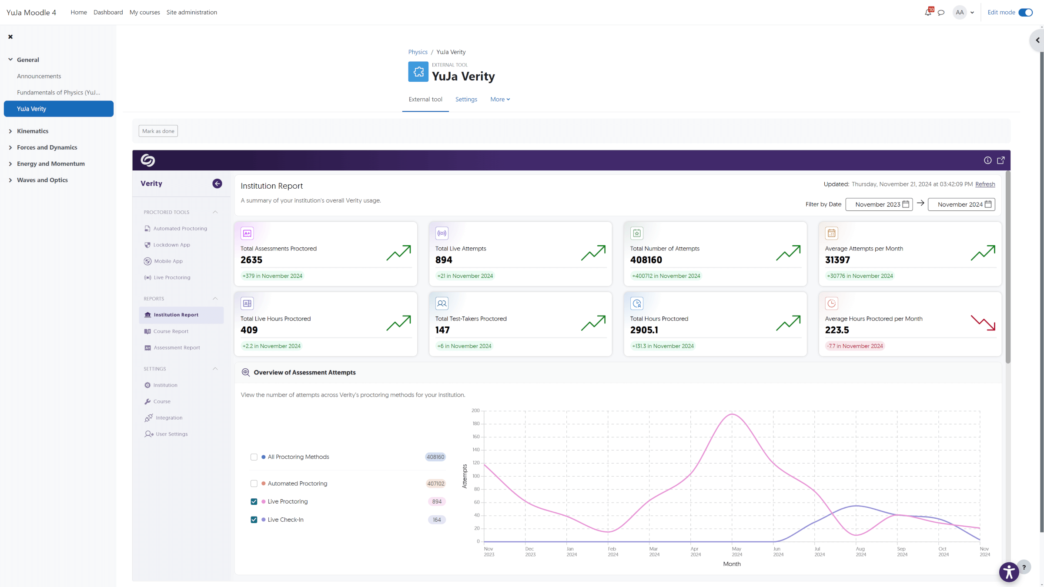Screen dimensions: 1044x587
Task: Open Fundamentals of Physics activity
Action: pyautogui.click(x=59, y=92)
